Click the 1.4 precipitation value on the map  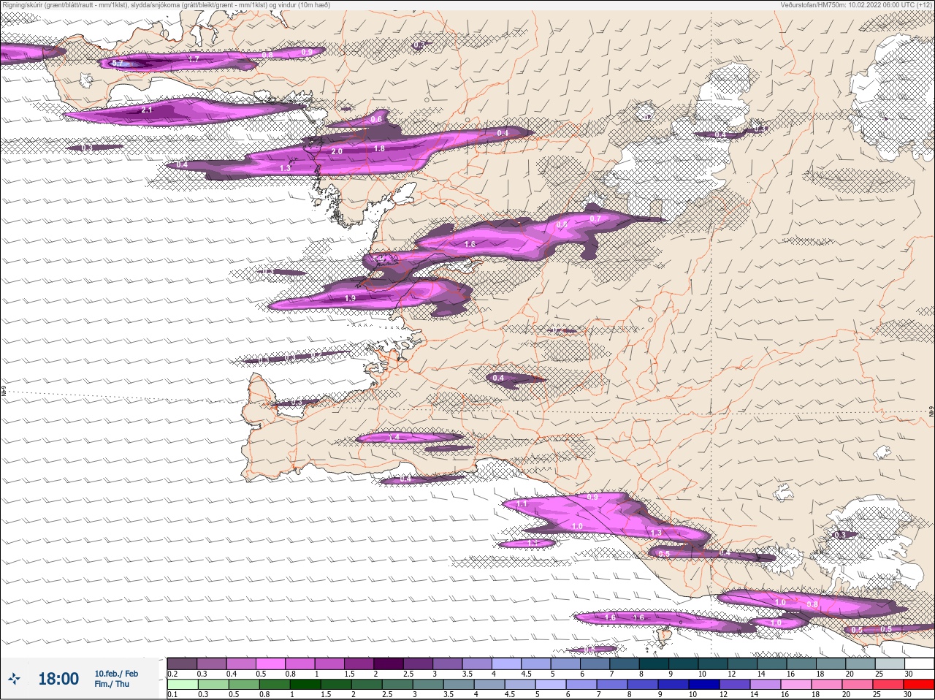click(394, 437)
